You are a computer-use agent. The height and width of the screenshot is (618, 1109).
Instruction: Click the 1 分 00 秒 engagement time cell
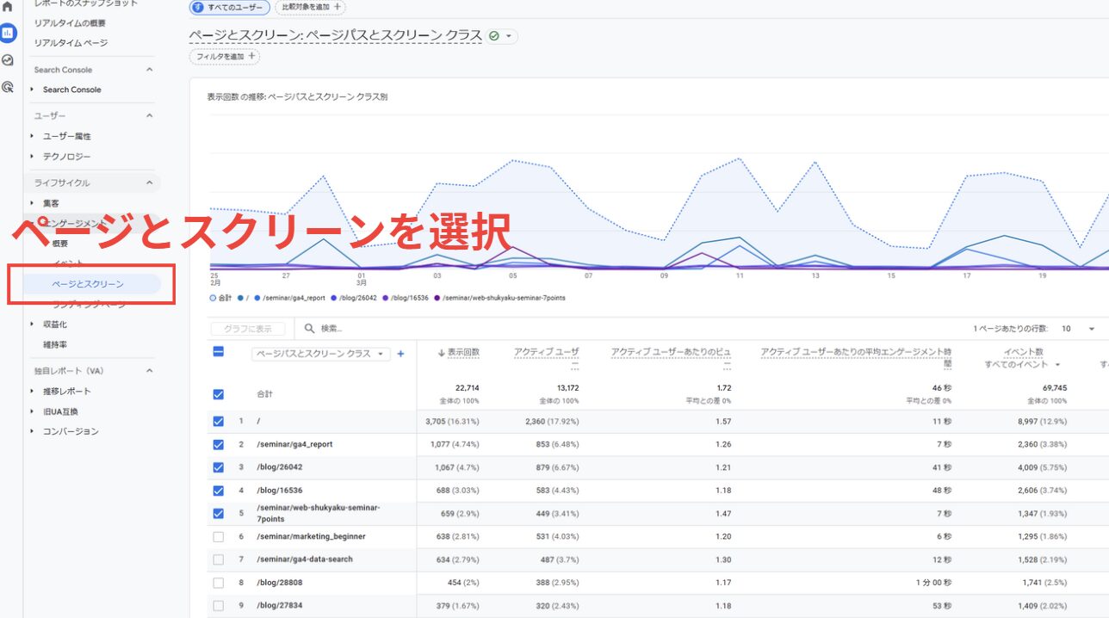click(932, 583)
